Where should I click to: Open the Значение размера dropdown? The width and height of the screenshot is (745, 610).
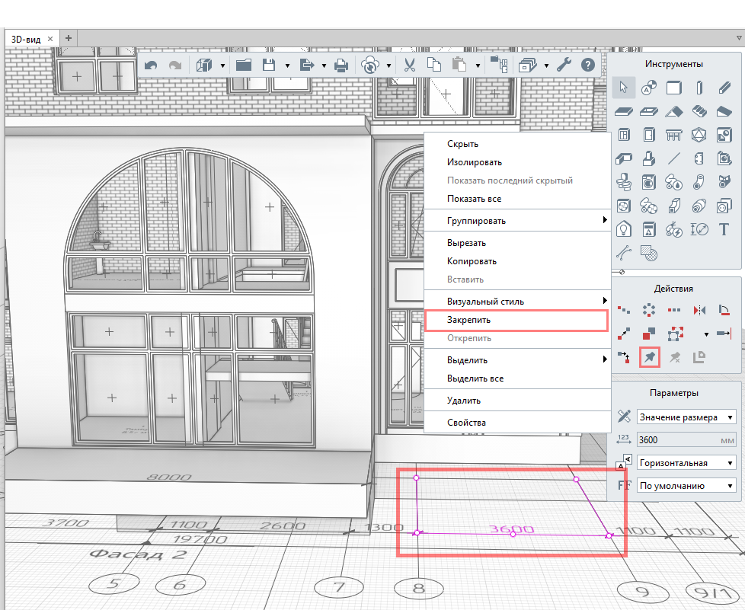click(x=687, y=417)
